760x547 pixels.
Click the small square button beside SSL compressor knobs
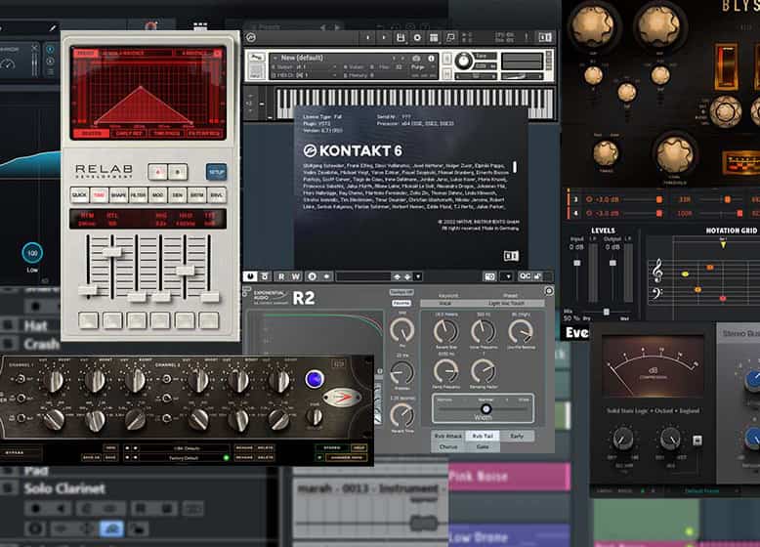click(697, 440)
